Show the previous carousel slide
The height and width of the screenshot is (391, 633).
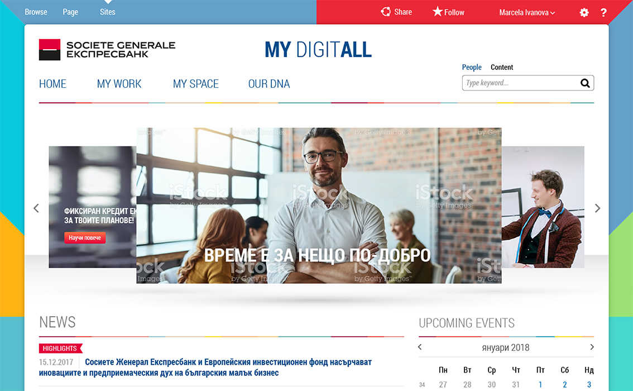(x=36, y=208)
